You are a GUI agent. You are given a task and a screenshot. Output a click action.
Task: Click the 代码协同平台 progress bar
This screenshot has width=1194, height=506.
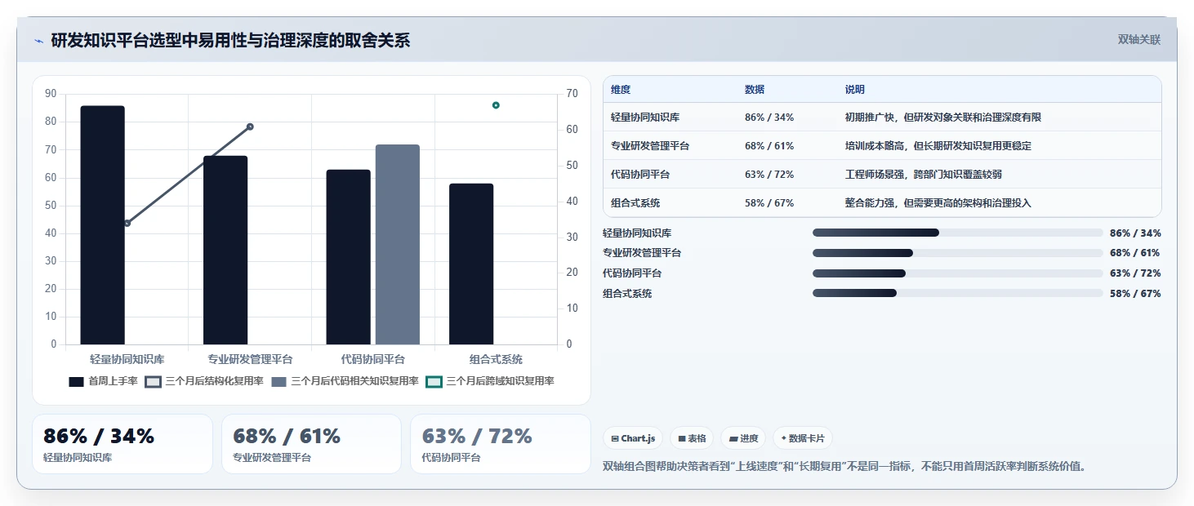(x=958, y=273)
